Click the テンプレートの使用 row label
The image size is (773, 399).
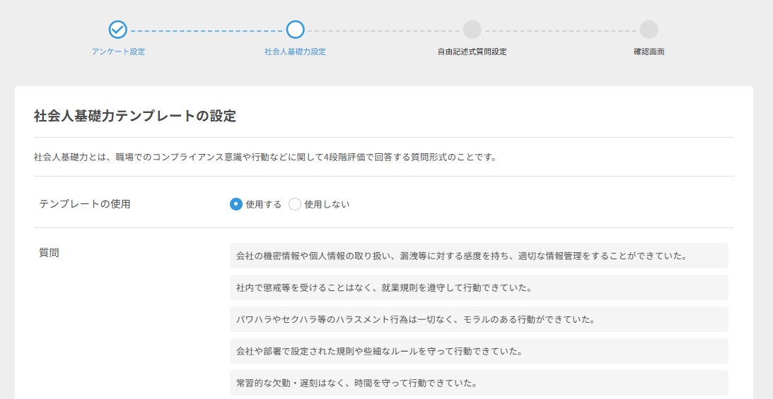point(85,203)
